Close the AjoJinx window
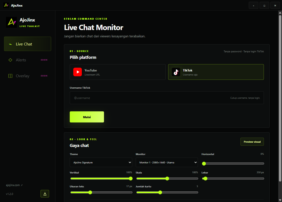The image size is (282, 202). tap(275, 5)
